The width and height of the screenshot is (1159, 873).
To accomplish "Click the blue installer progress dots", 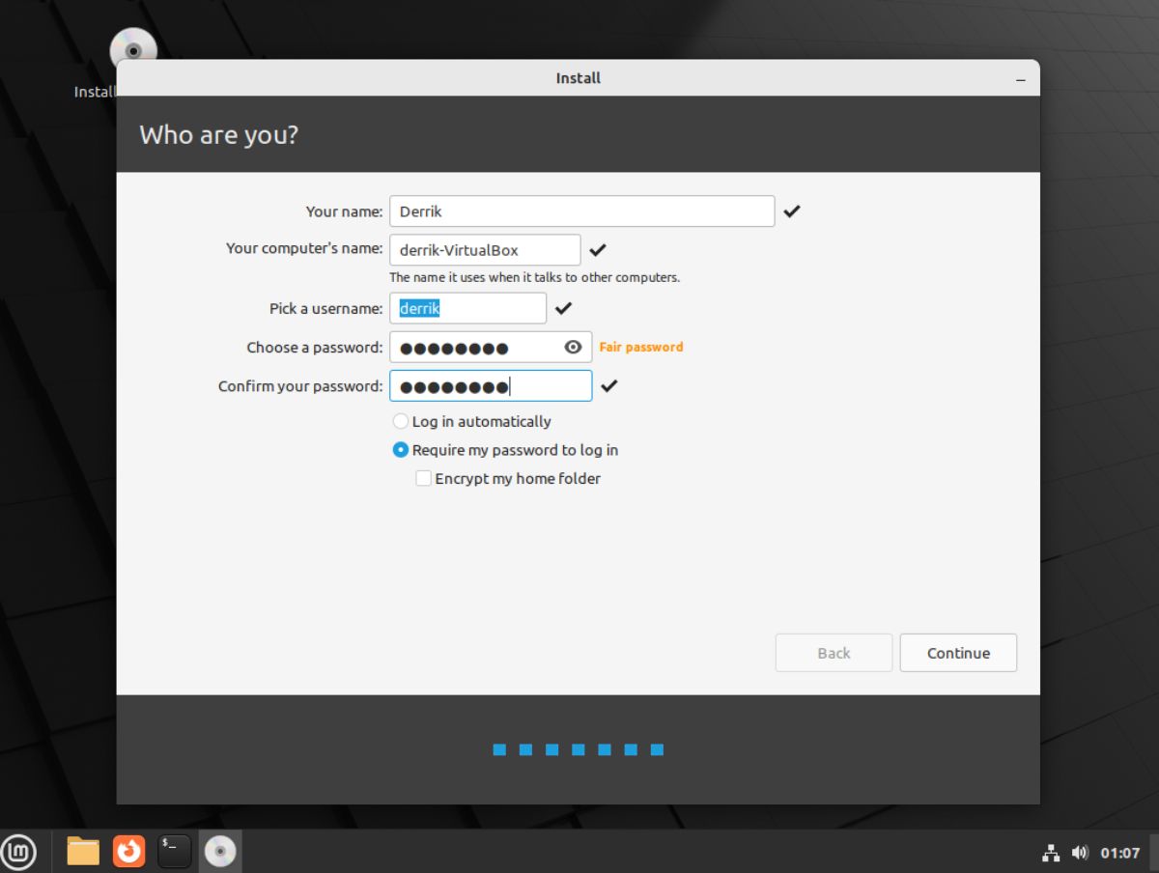I will pos(578,748).
